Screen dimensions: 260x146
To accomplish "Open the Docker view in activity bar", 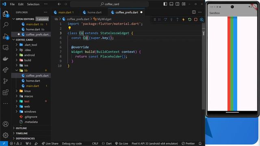I will click(x=6, y=58).
